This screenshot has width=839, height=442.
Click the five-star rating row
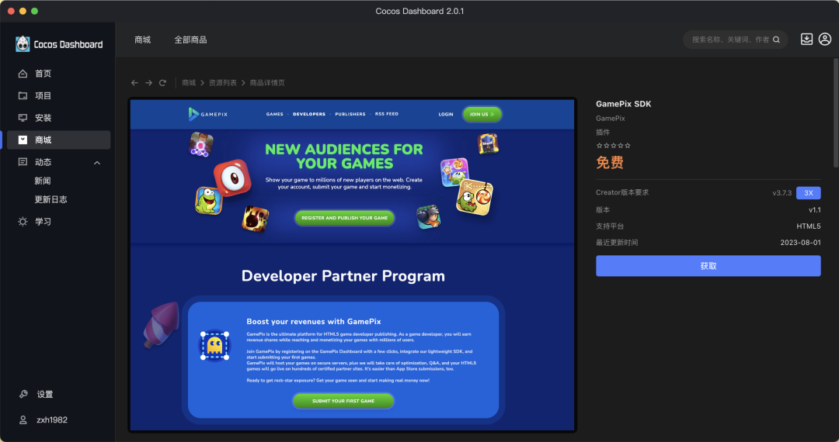613,145
